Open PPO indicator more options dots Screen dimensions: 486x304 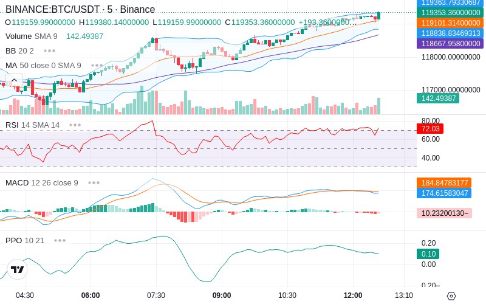60,240
